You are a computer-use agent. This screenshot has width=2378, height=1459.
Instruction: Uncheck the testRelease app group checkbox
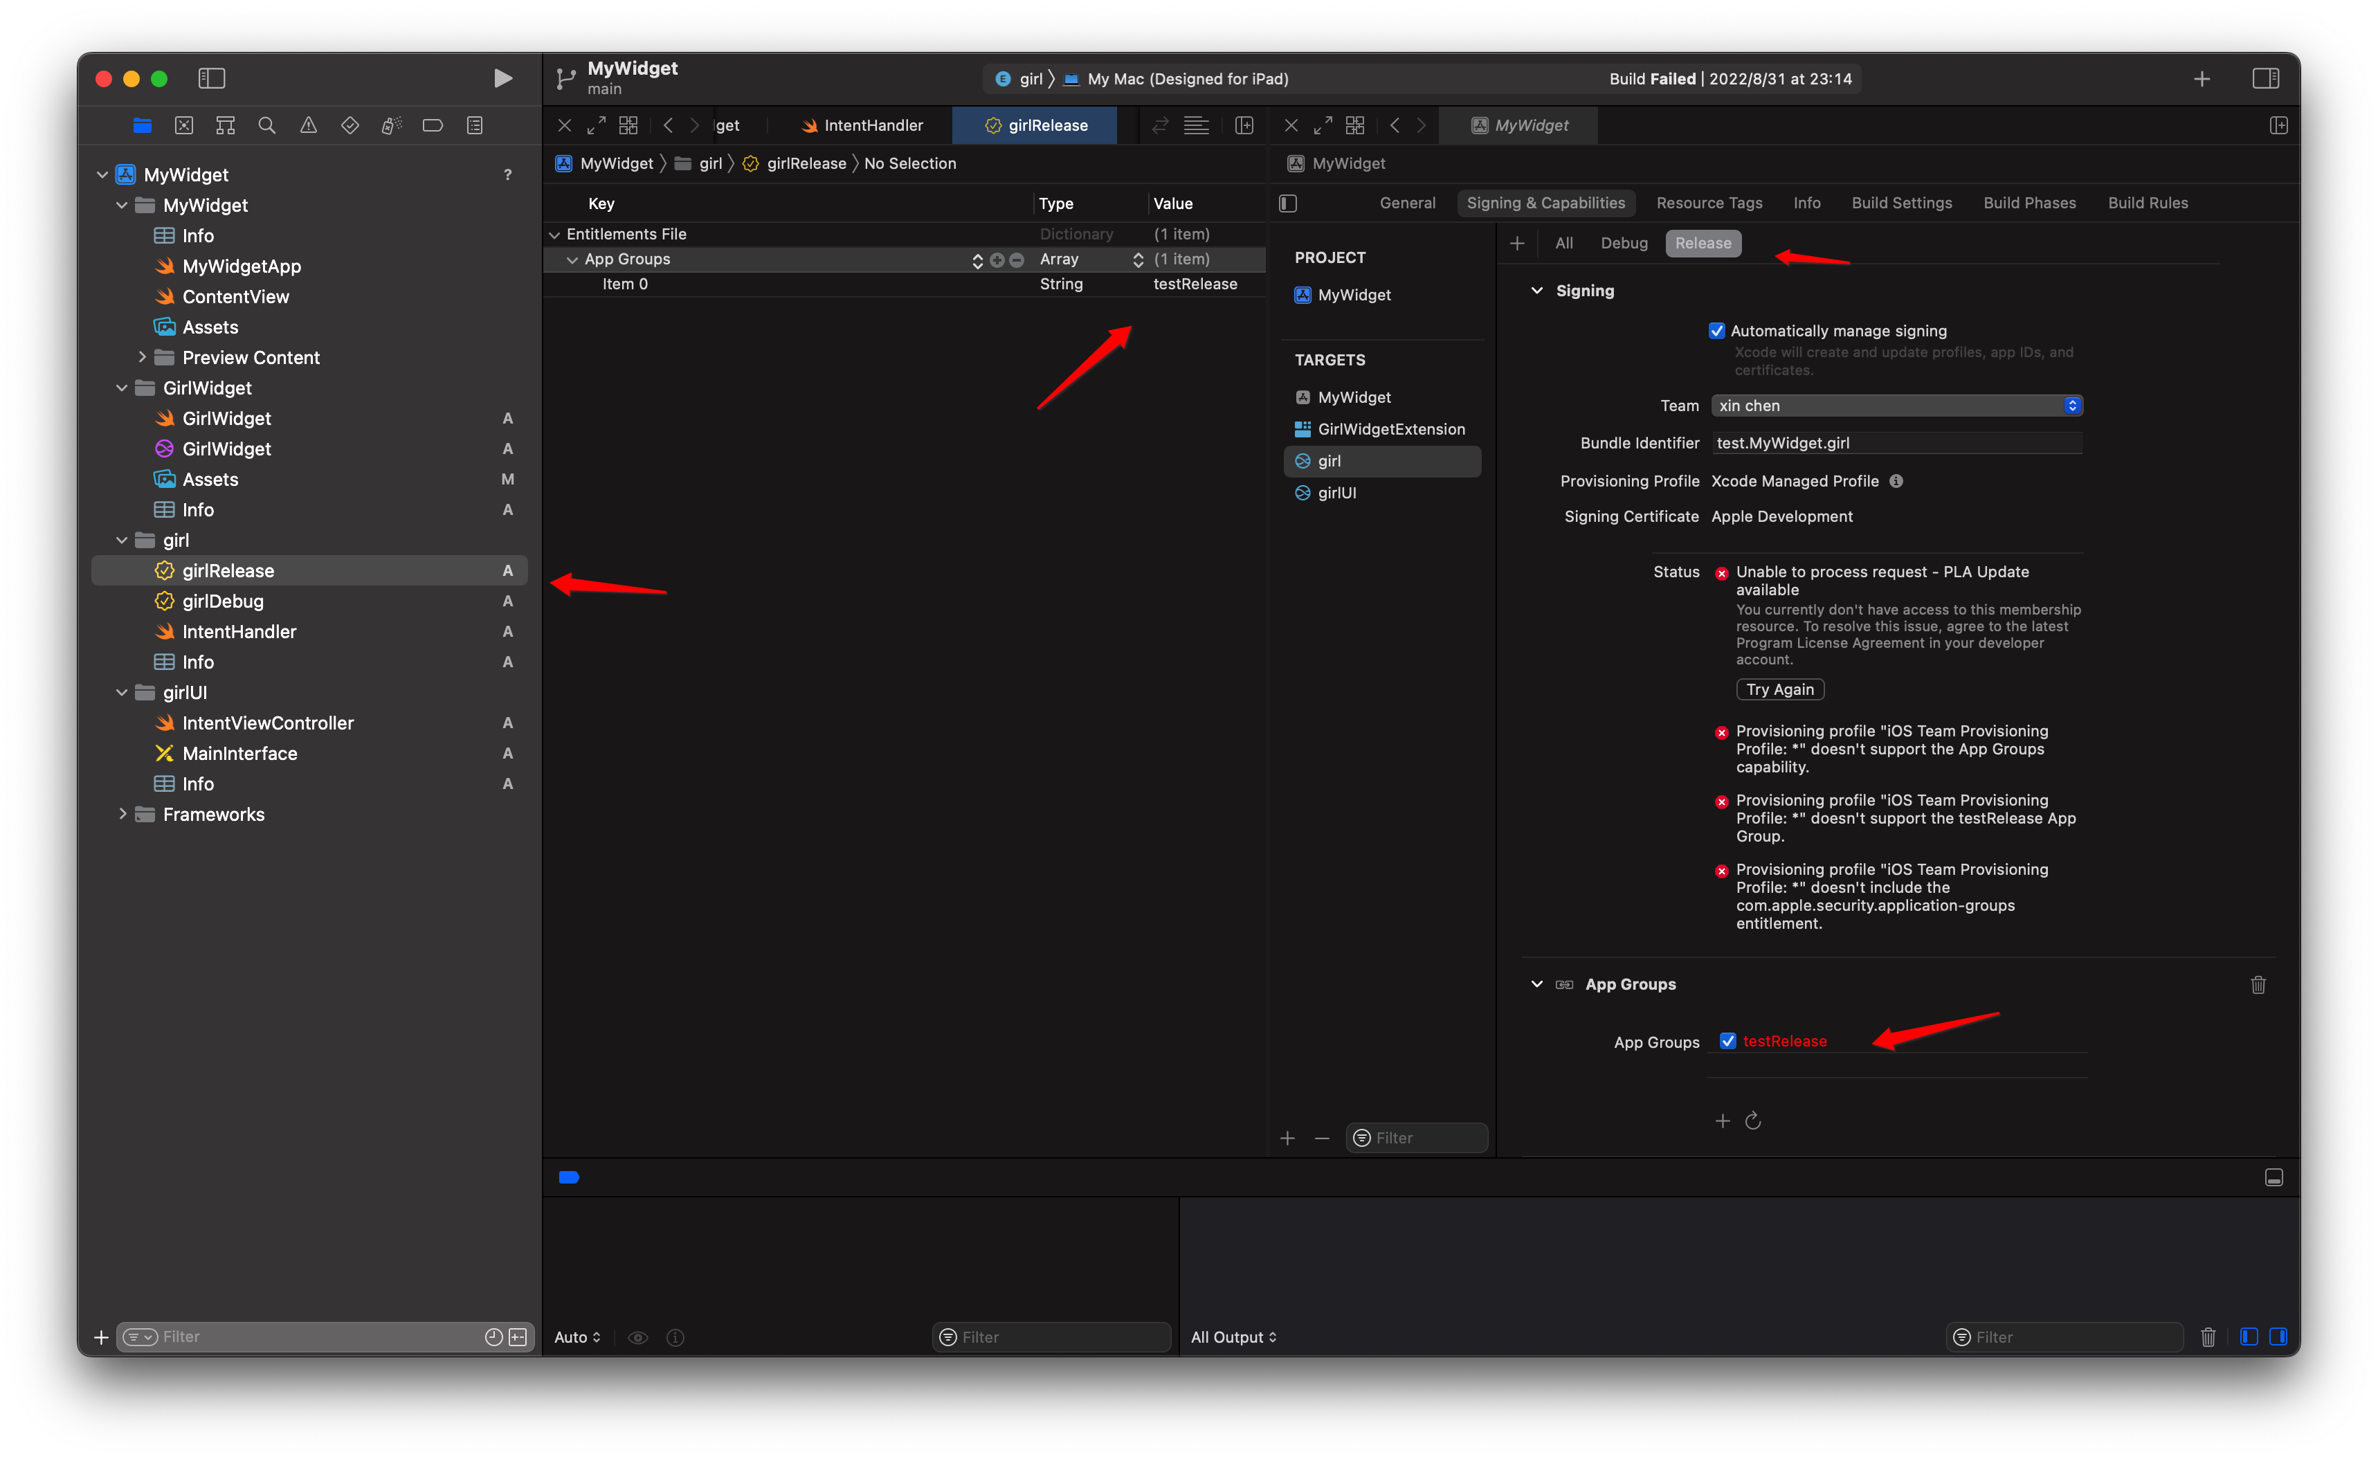1727,1041
